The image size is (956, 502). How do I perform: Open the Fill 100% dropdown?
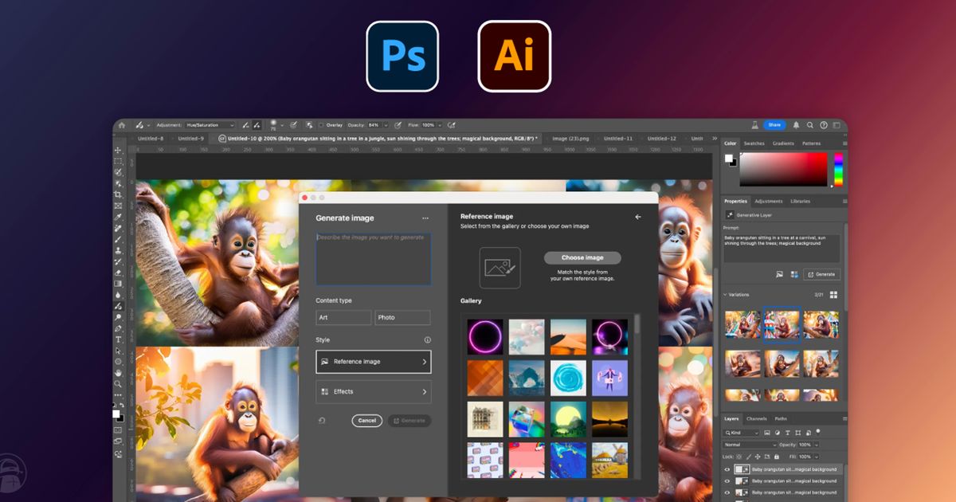pos(816,457)
